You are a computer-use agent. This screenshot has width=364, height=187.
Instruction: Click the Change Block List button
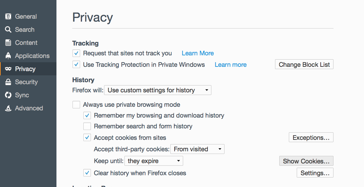(304, 65)
